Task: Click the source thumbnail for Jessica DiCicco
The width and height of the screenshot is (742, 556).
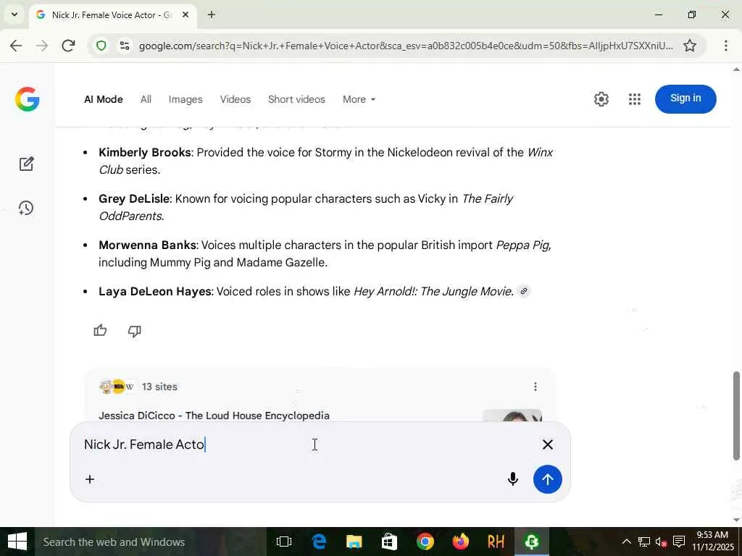Action: (x=512, y=416)
